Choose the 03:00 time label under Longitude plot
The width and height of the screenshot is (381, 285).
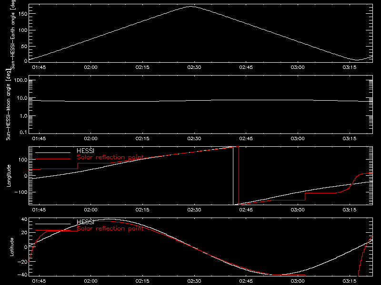tap(298, 210)
